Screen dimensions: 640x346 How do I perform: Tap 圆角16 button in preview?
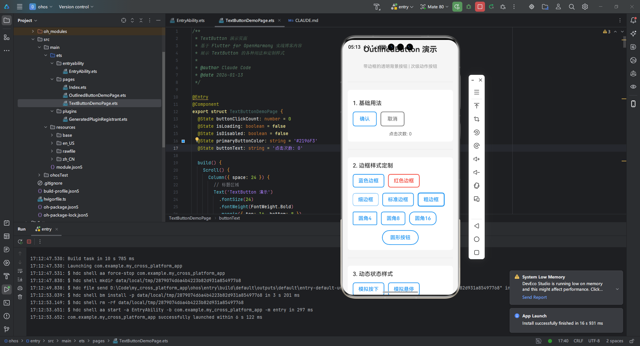423,218
